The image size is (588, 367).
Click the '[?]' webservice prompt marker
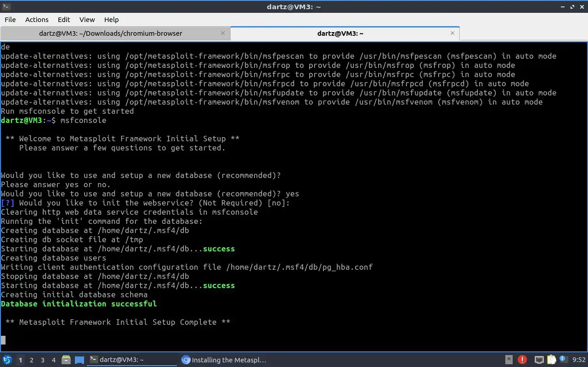pos(8,203)
